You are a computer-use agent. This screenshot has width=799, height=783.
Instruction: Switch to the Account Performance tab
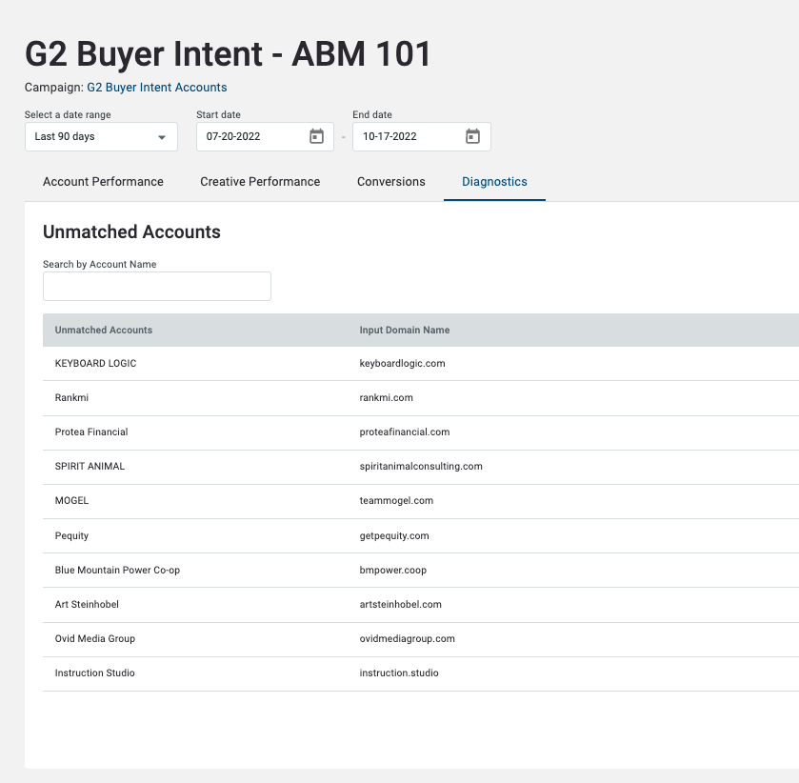pyautogui.click(x=103, y=182)
